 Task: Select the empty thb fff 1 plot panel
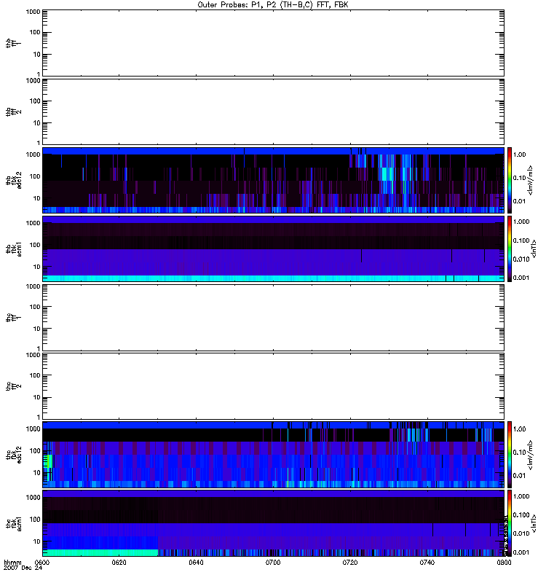[x=273, y=43]
